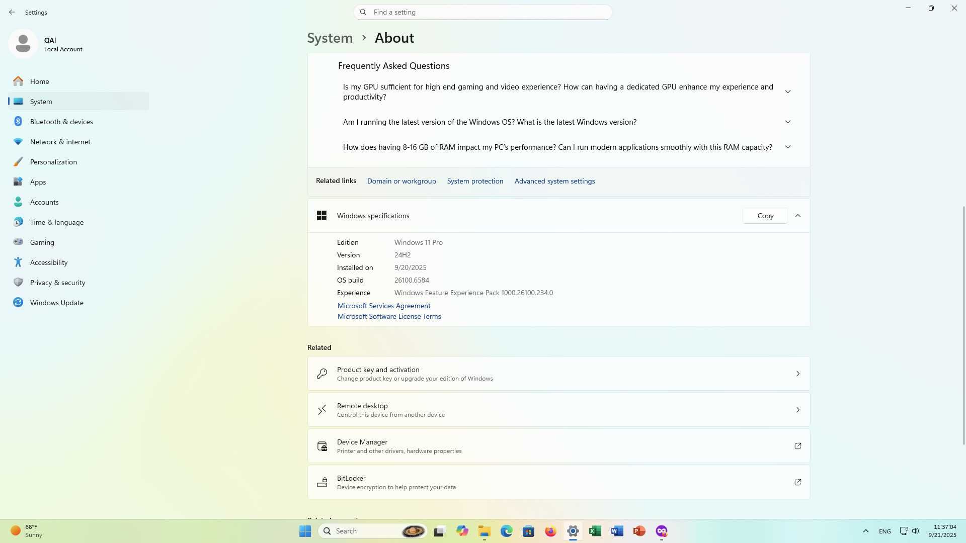Go back using the Settings back arrow
Image resolution: width=966 pixels, height=543 pixels.
click(x=12, y=12)
